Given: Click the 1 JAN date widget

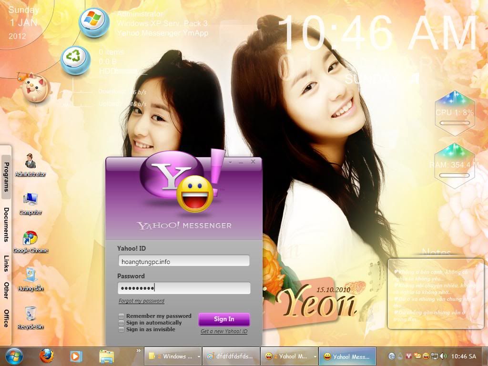Looking at the screenshot, I should (24, 23).
